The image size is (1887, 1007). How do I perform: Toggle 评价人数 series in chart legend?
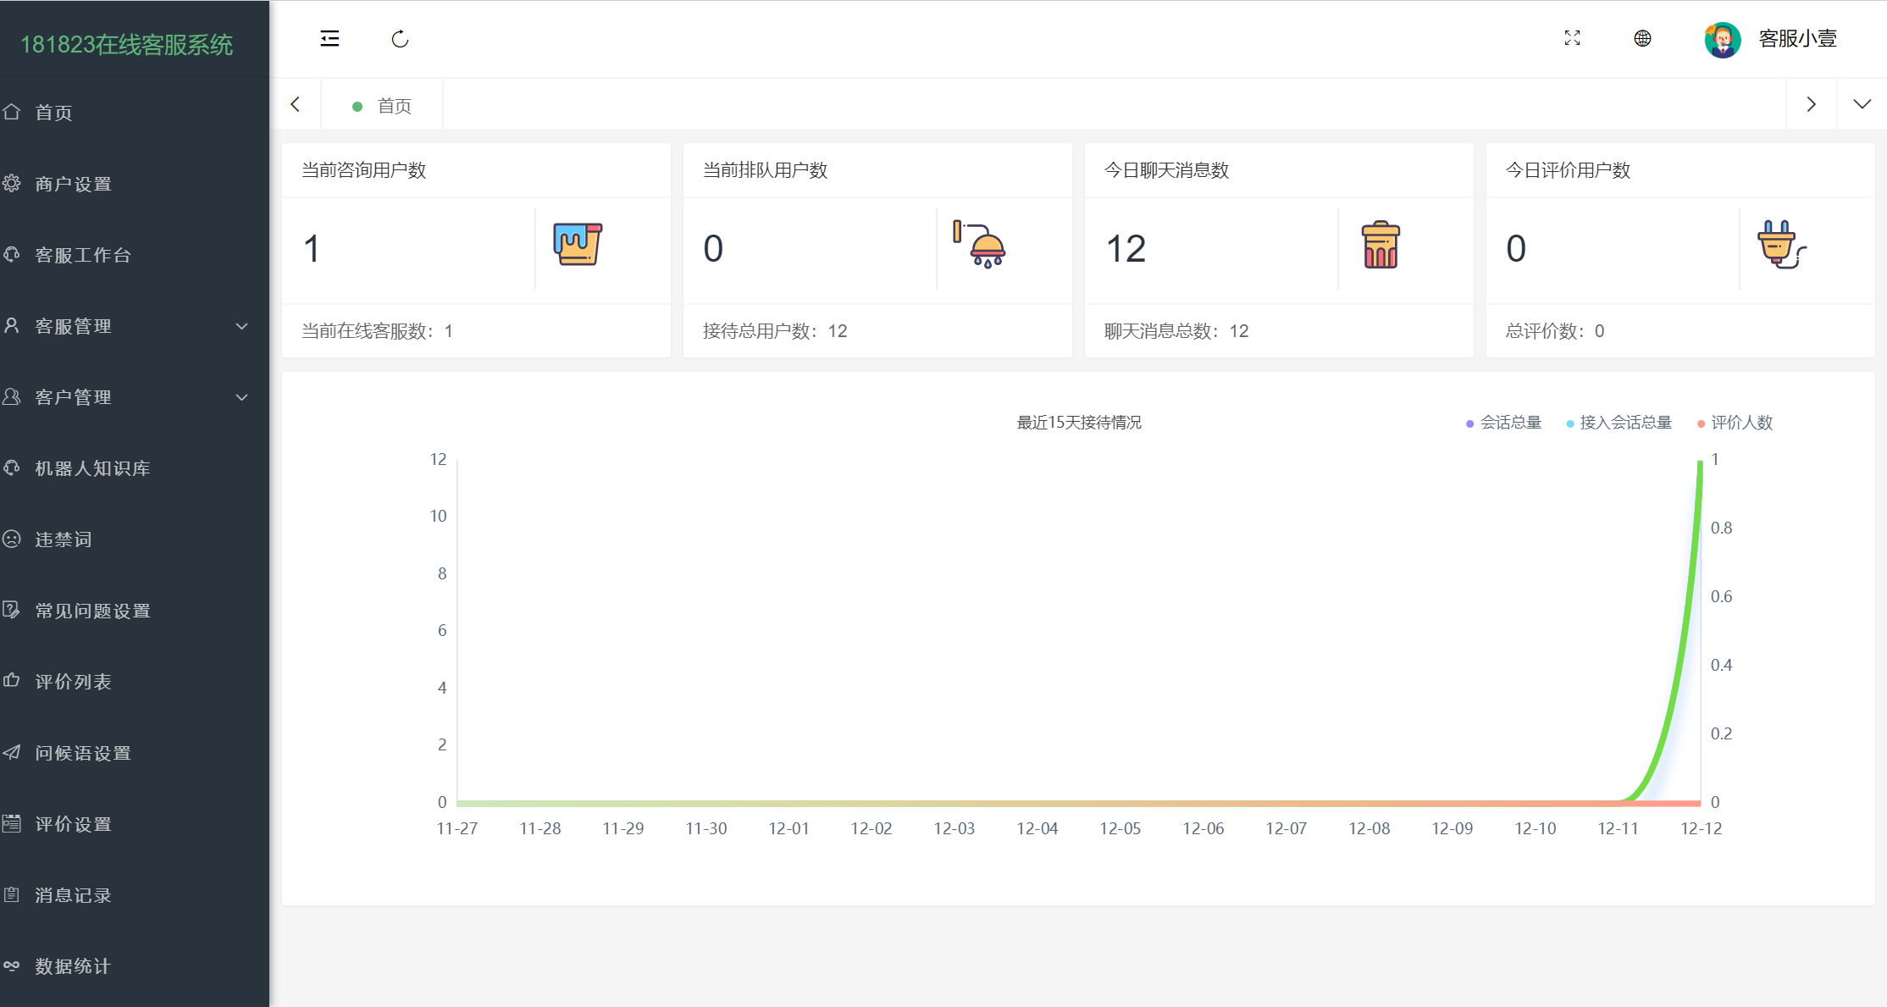1735,423
